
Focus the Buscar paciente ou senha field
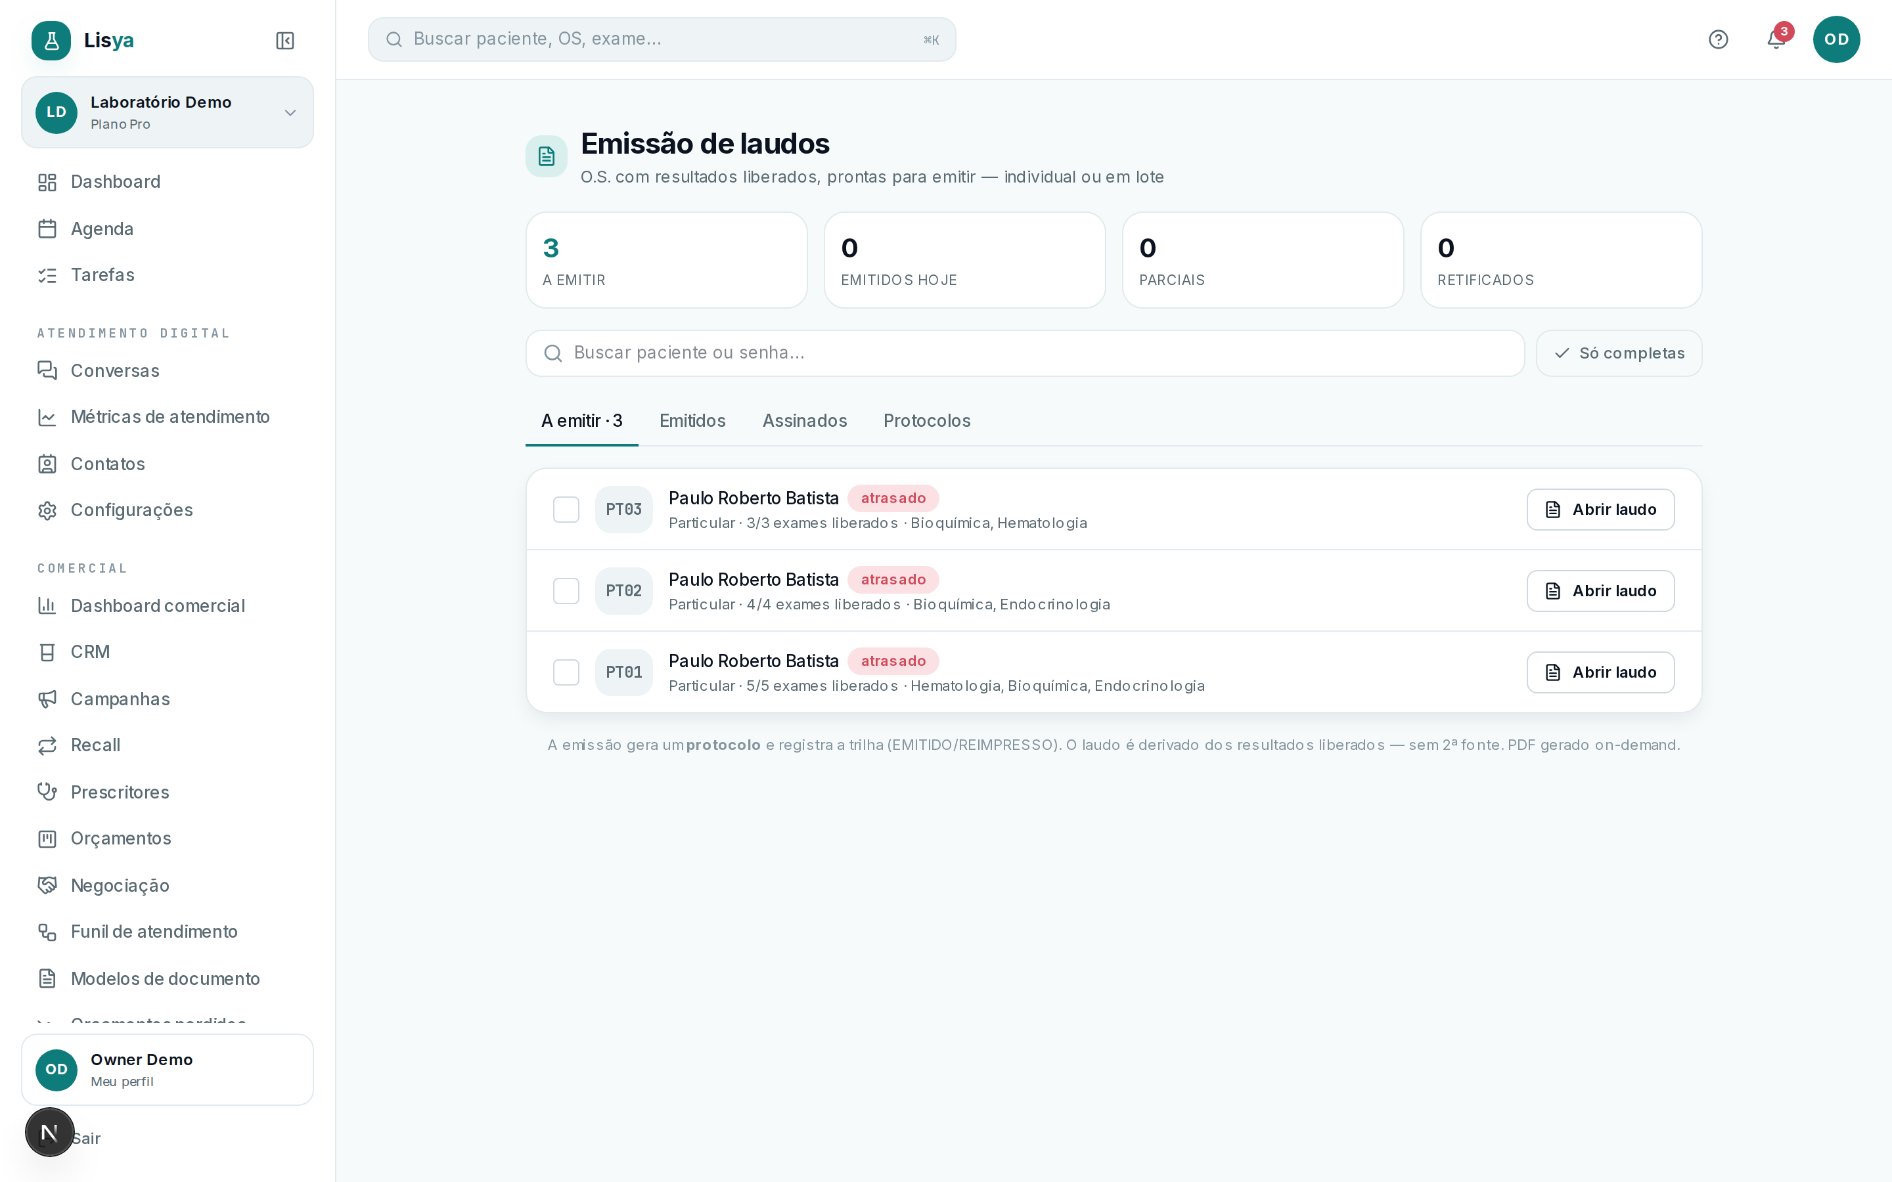click(x=1025, y=353)
